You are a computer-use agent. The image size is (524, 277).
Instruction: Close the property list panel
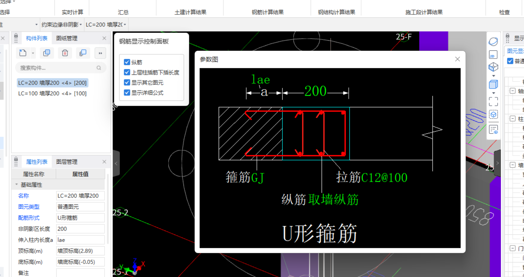[x=104, y=162]
